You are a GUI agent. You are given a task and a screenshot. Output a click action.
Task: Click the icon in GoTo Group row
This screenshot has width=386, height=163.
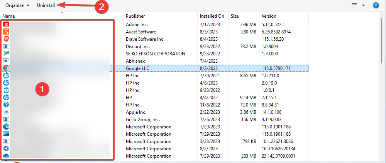pos(6,120)
